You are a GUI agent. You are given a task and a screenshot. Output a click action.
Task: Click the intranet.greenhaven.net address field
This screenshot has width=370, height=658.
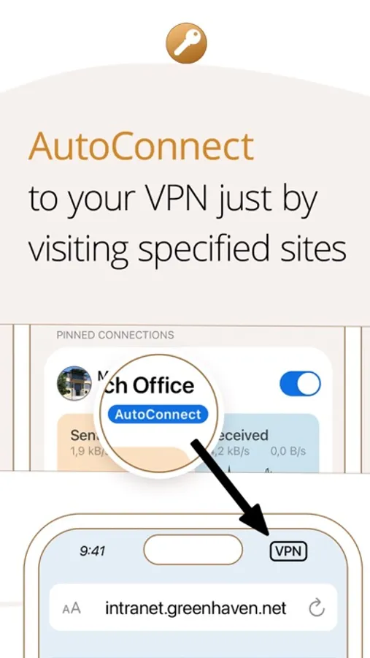point(193,608)
